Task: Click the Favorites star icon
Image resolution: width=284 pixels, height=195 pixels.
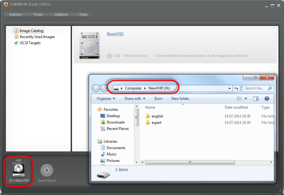Action: (x=99, y=109)
